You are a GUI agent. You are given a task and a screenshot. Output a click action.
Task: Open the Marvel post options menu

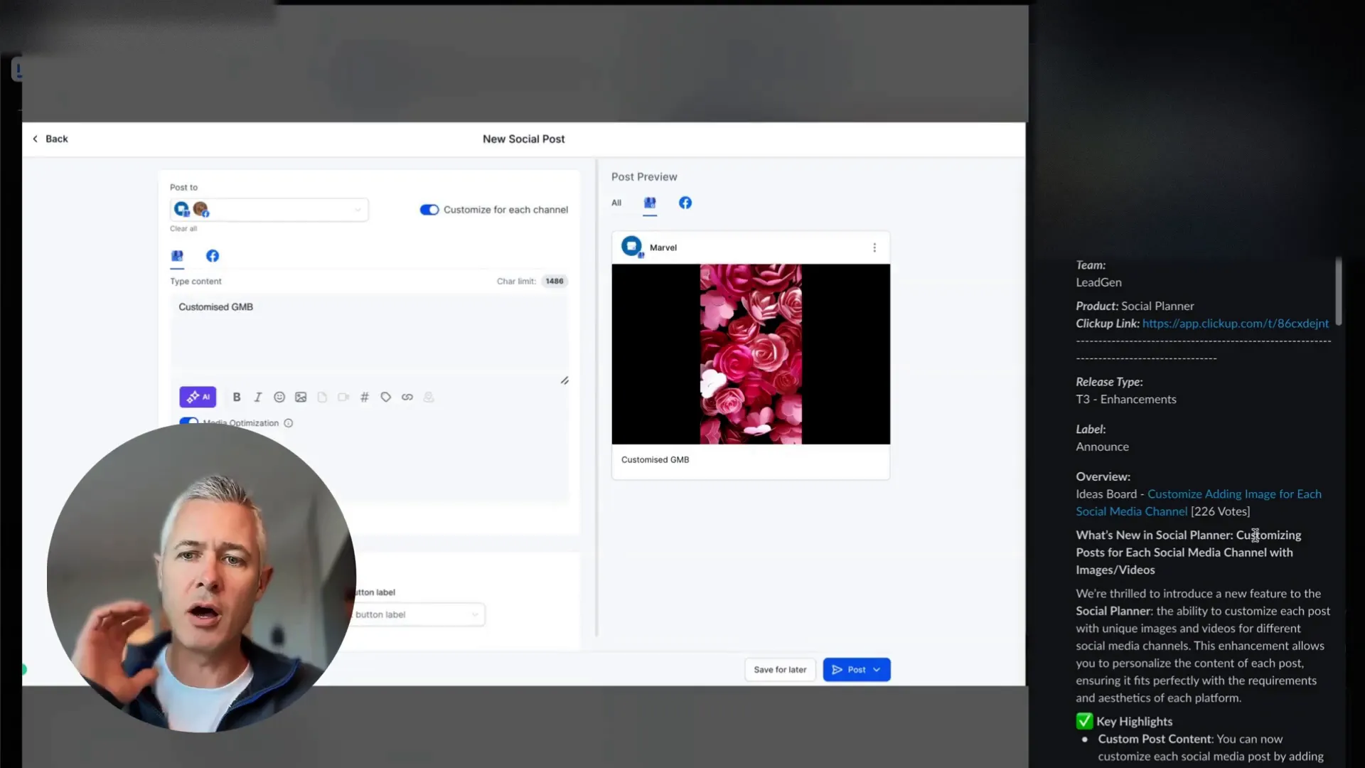(874, 247)
